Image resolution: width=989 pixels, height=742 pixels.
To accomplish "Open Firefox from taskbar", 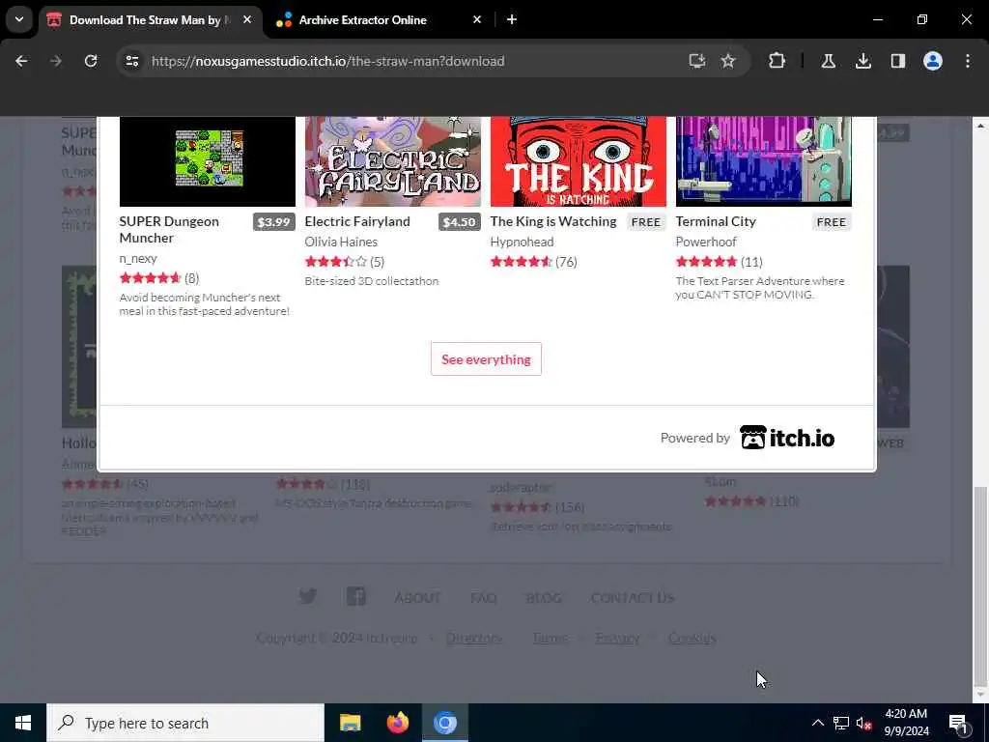I will tap(397, 723).
